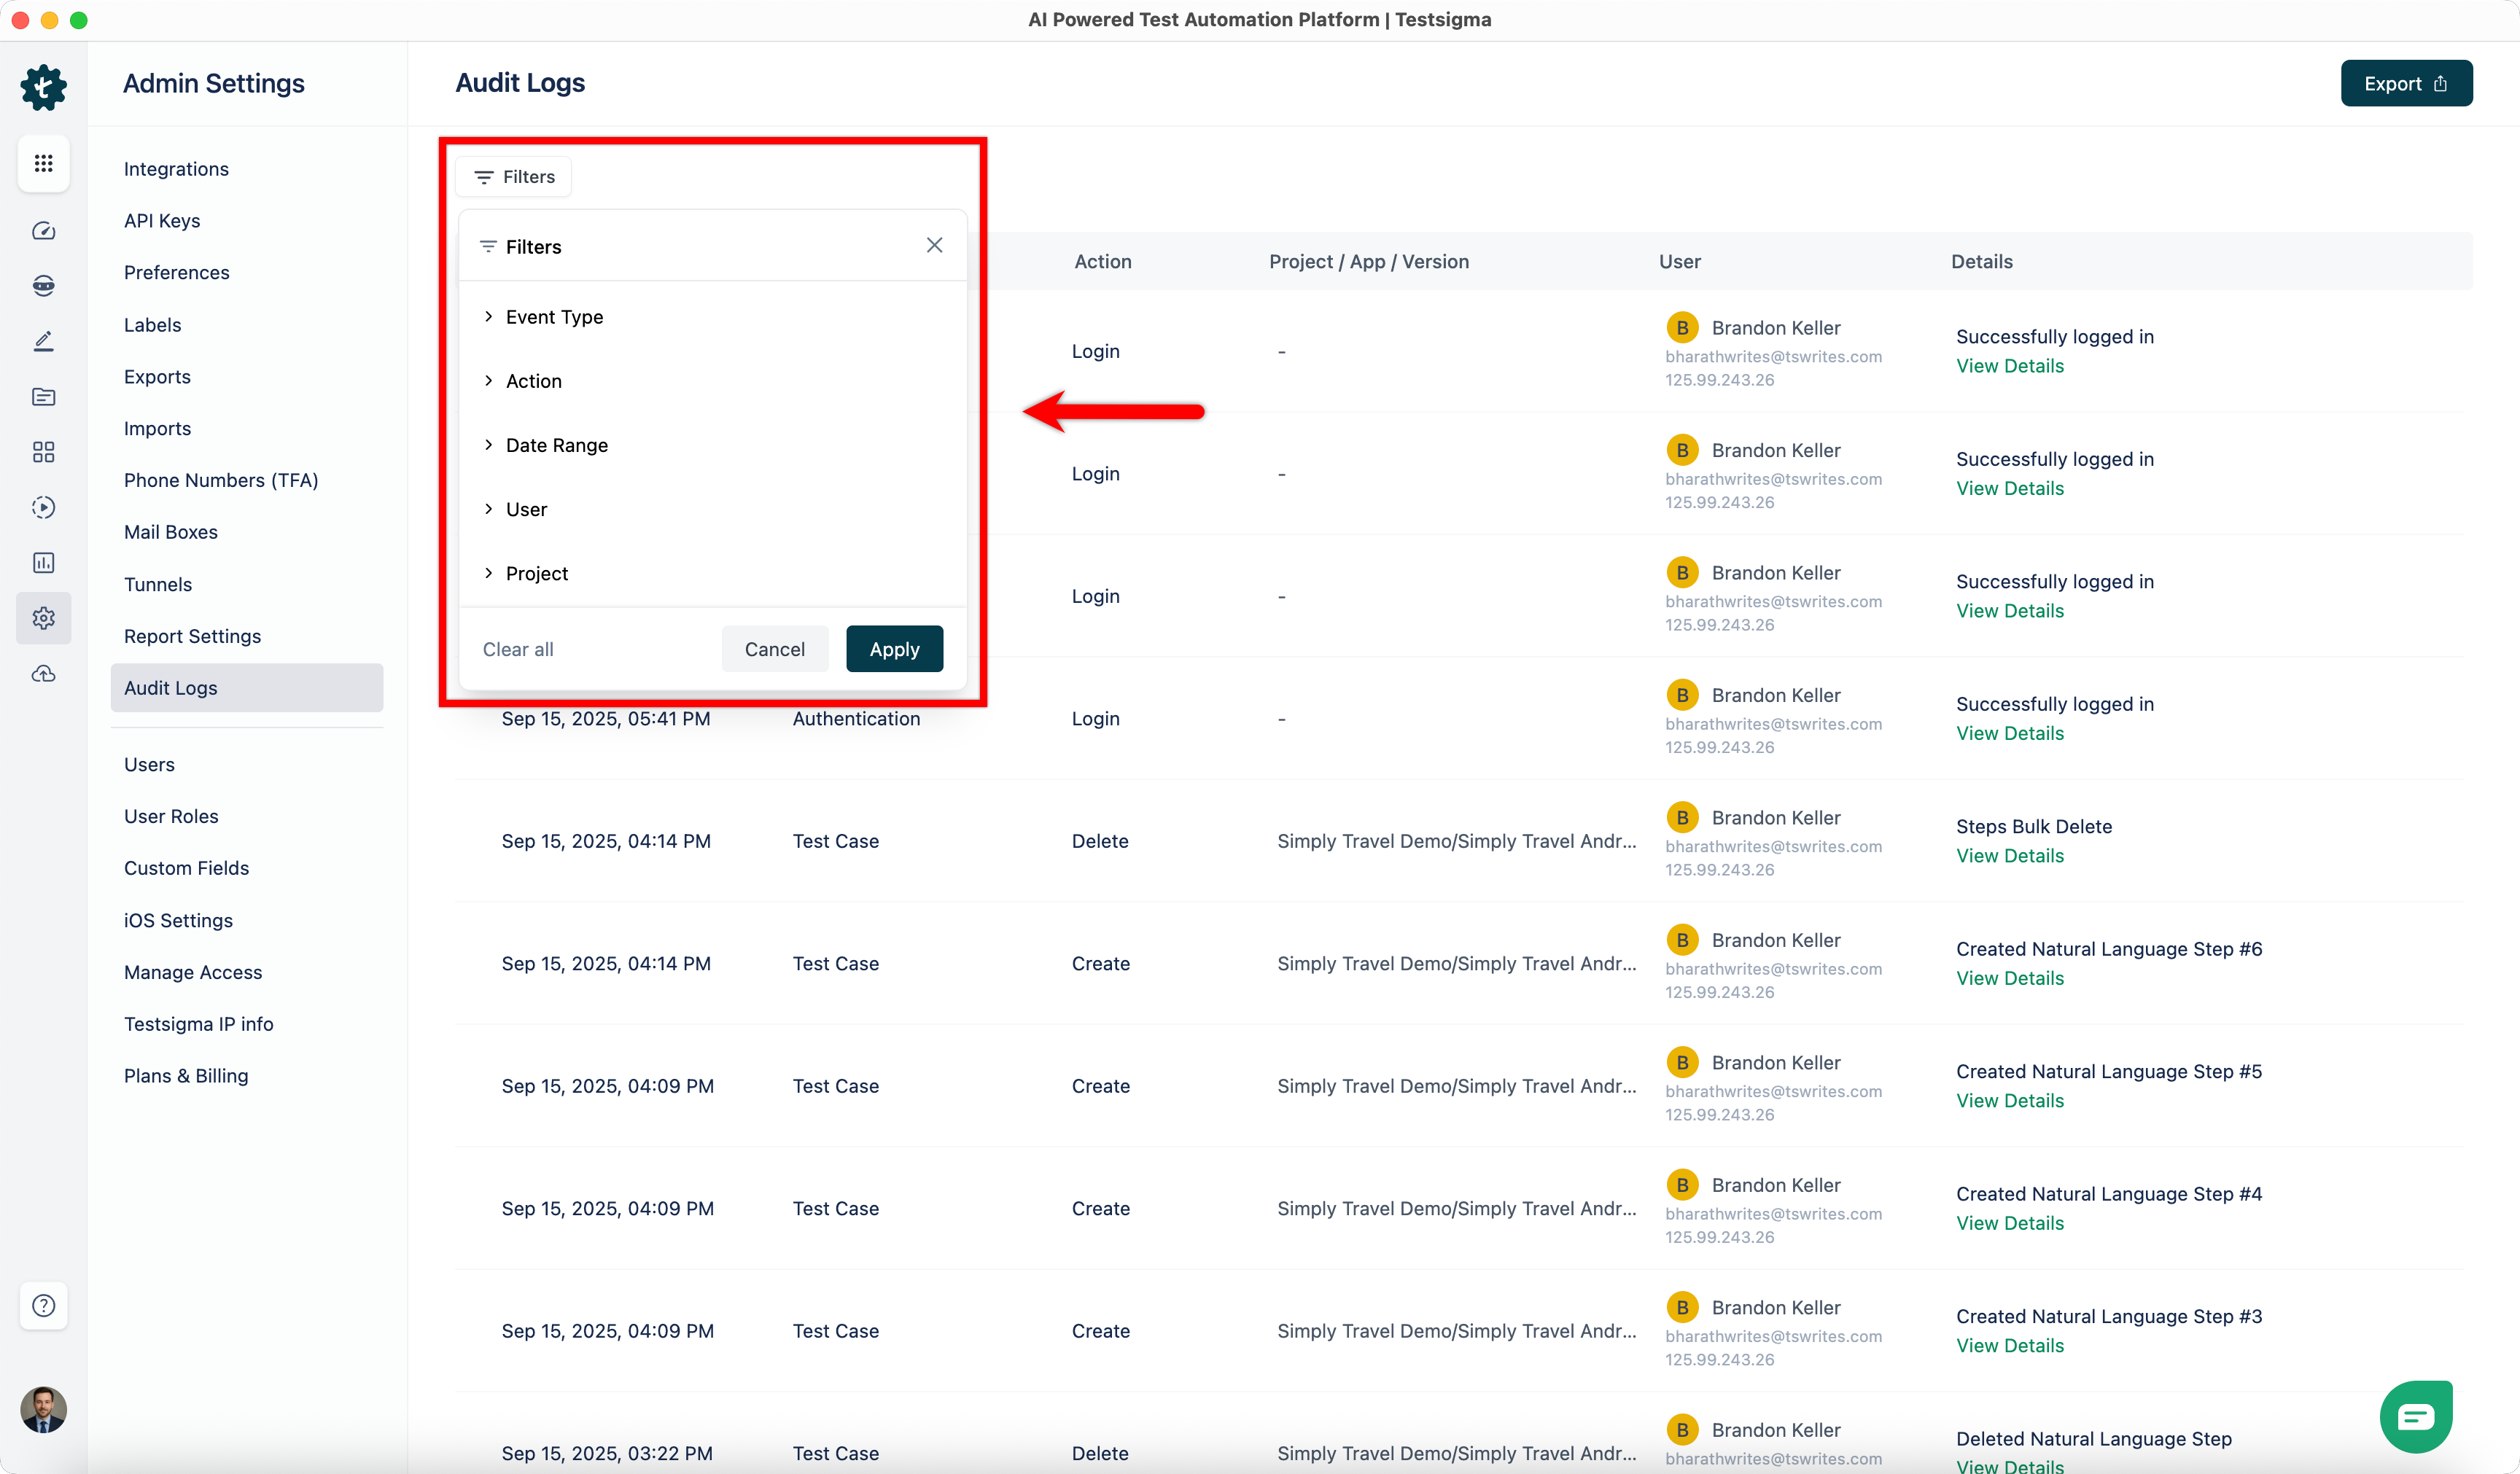Go to User Roles settings
The height and width of the screenshot is (1474, 2520).
pos(171,816)
